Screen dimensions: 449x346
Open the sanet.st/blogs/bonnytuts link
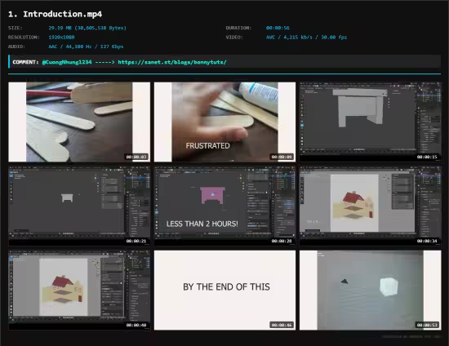point(172,62)
